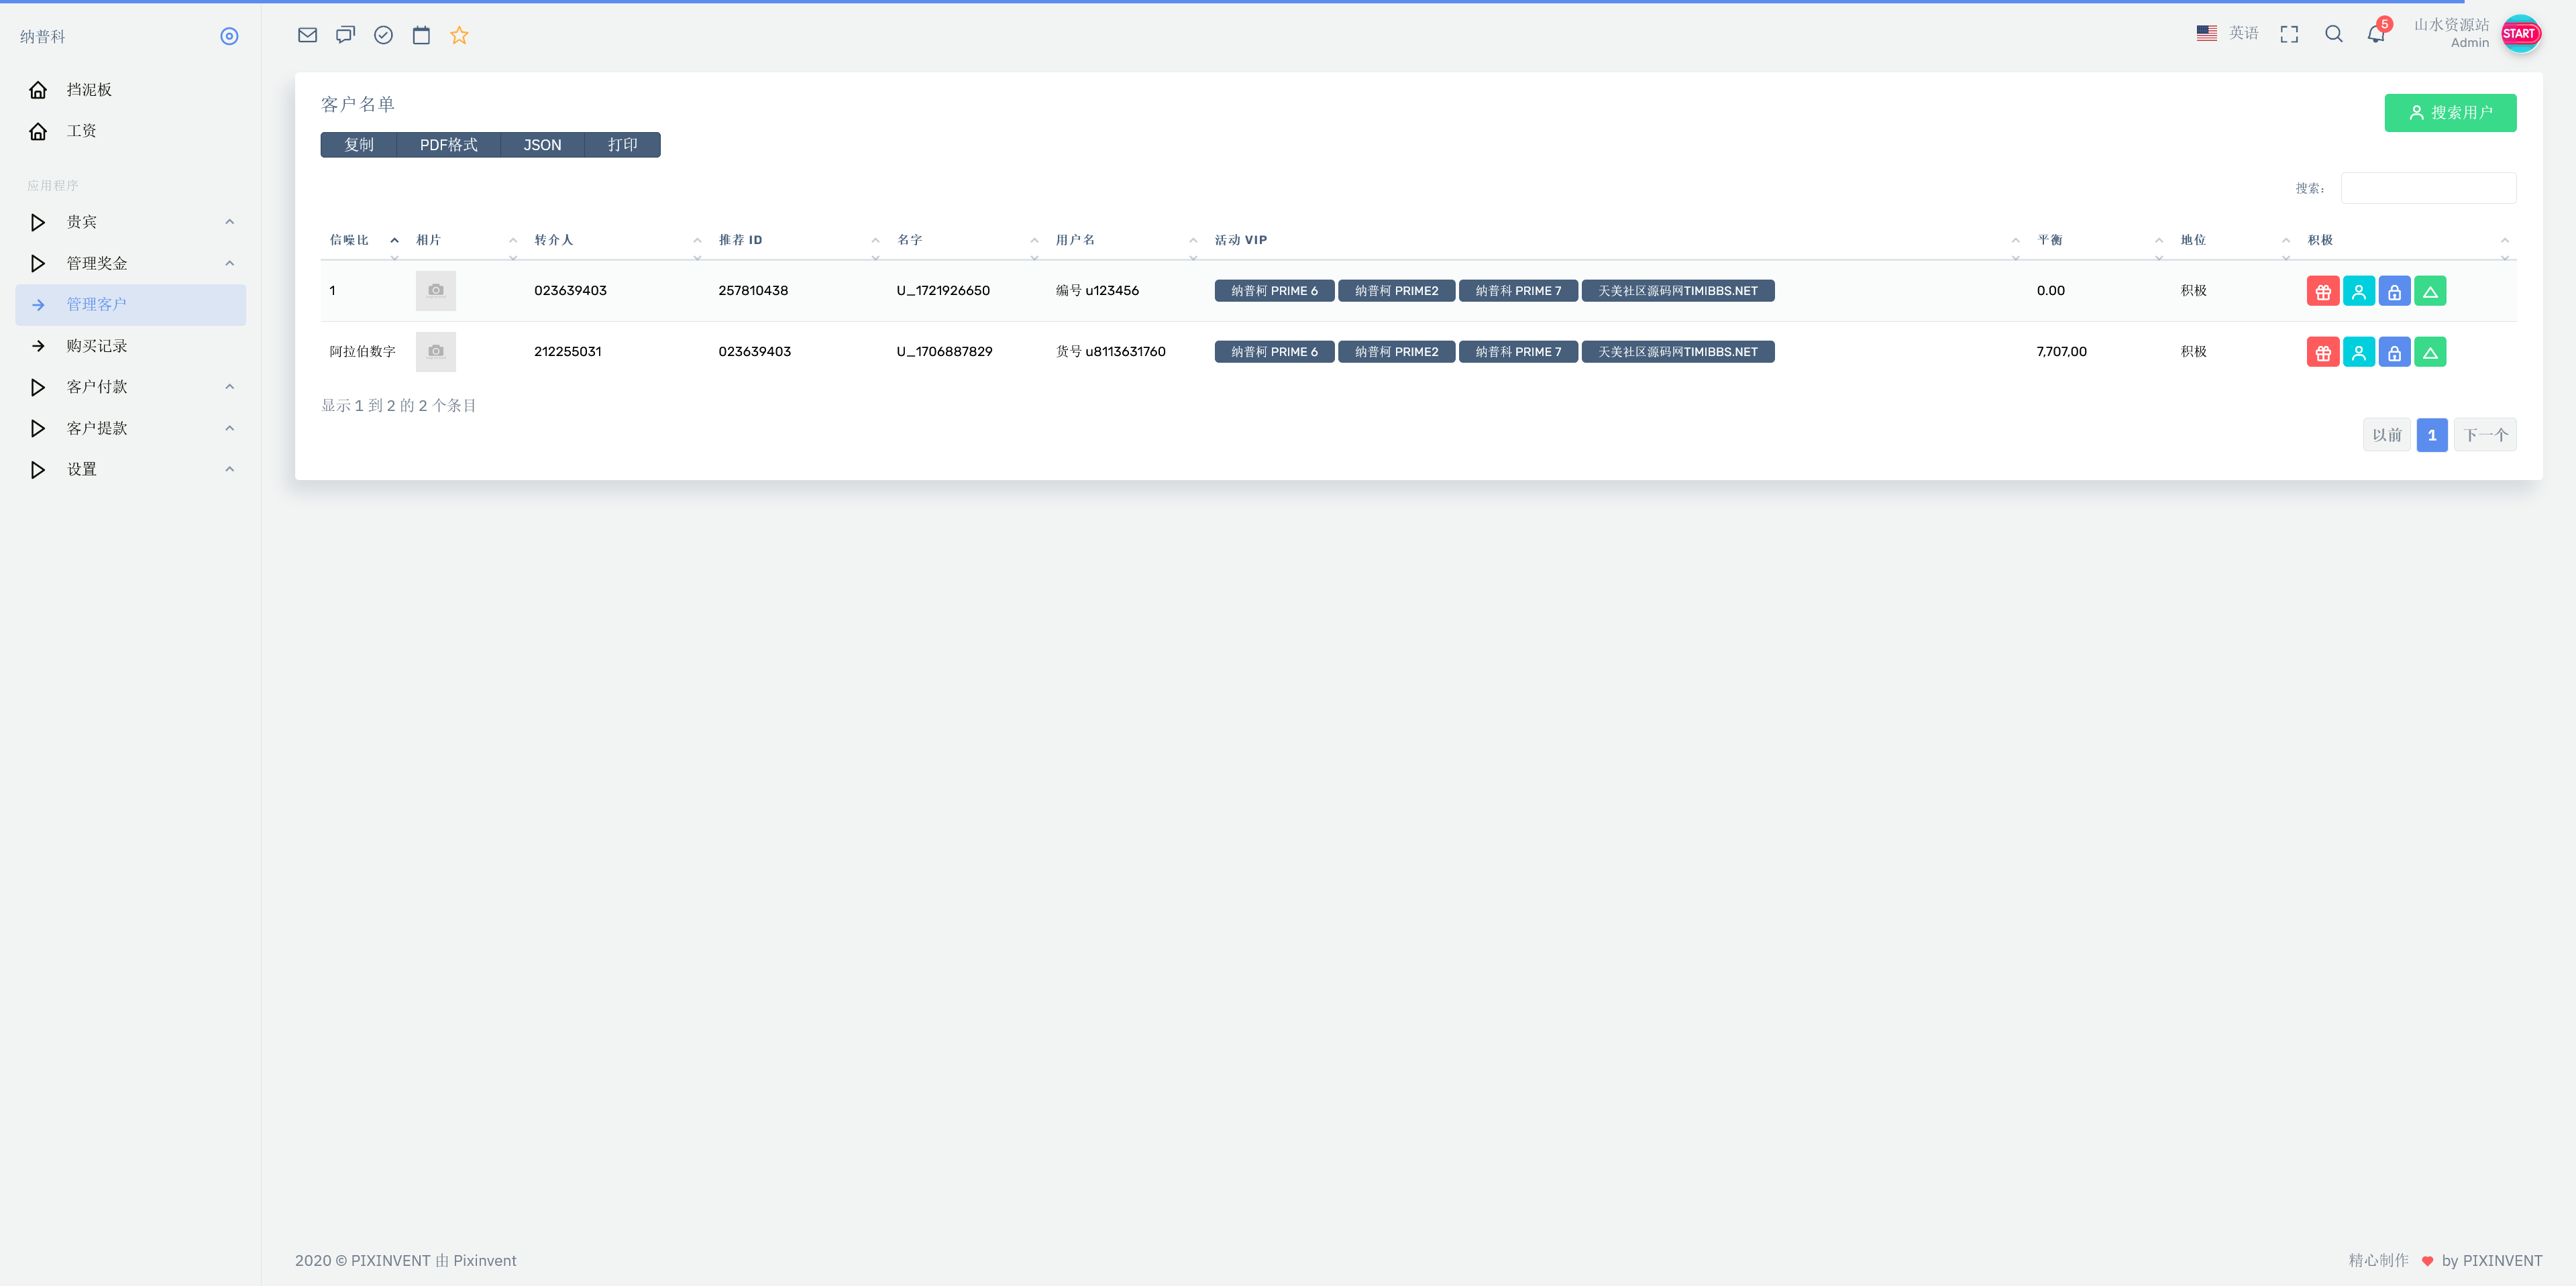2576x1286 pixels.
Task: Select 购买记录 in the sidebar
Action: pyautogui.click(x=95, y=346)
